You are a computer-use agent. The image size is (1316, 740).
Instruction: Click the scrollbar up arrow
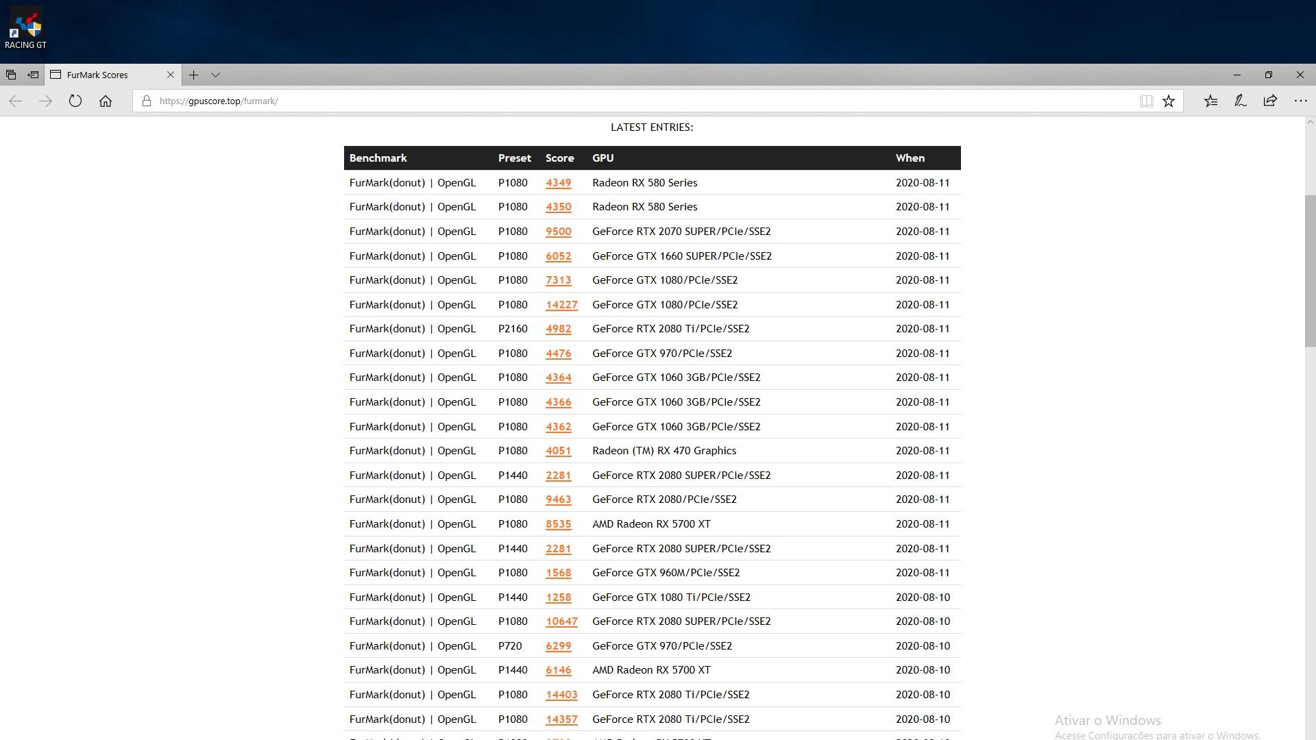point(1310,122)
